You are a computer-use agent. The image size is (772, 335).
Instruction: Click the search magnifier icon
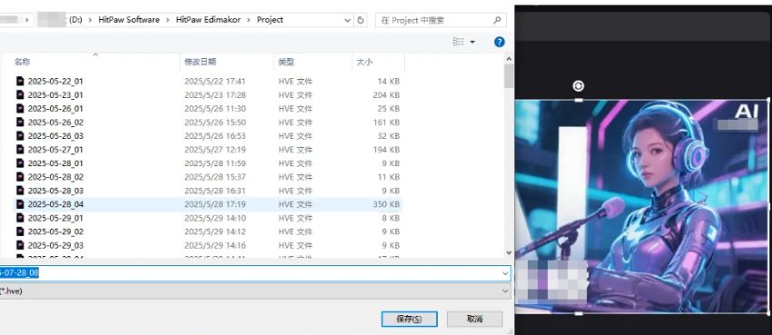click(x=497, y=20)
